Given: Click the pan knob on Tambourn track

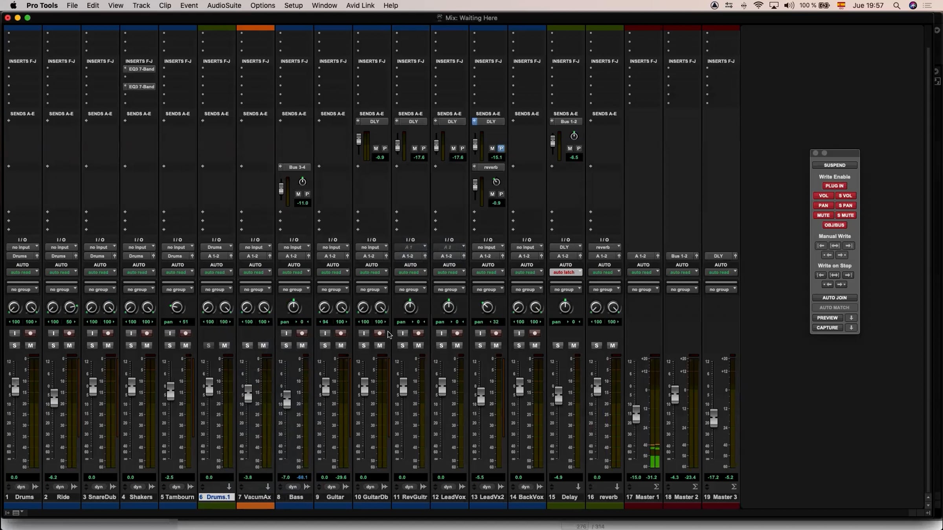Looking at the screenshot, I should click(177, 307).
